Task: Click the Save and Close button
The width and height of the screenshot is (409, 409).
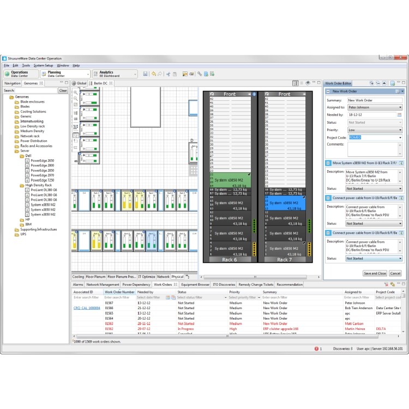Action: [x=375, y=273]
